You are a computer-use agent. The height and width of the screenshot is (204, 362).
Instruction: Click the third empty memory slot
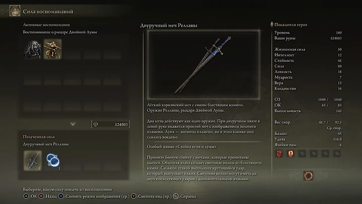tap(302, 153)
